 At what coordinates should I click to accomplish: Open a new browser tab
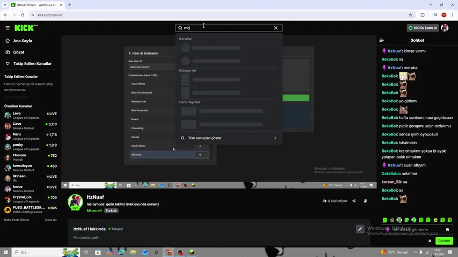(x=69, y=5)
